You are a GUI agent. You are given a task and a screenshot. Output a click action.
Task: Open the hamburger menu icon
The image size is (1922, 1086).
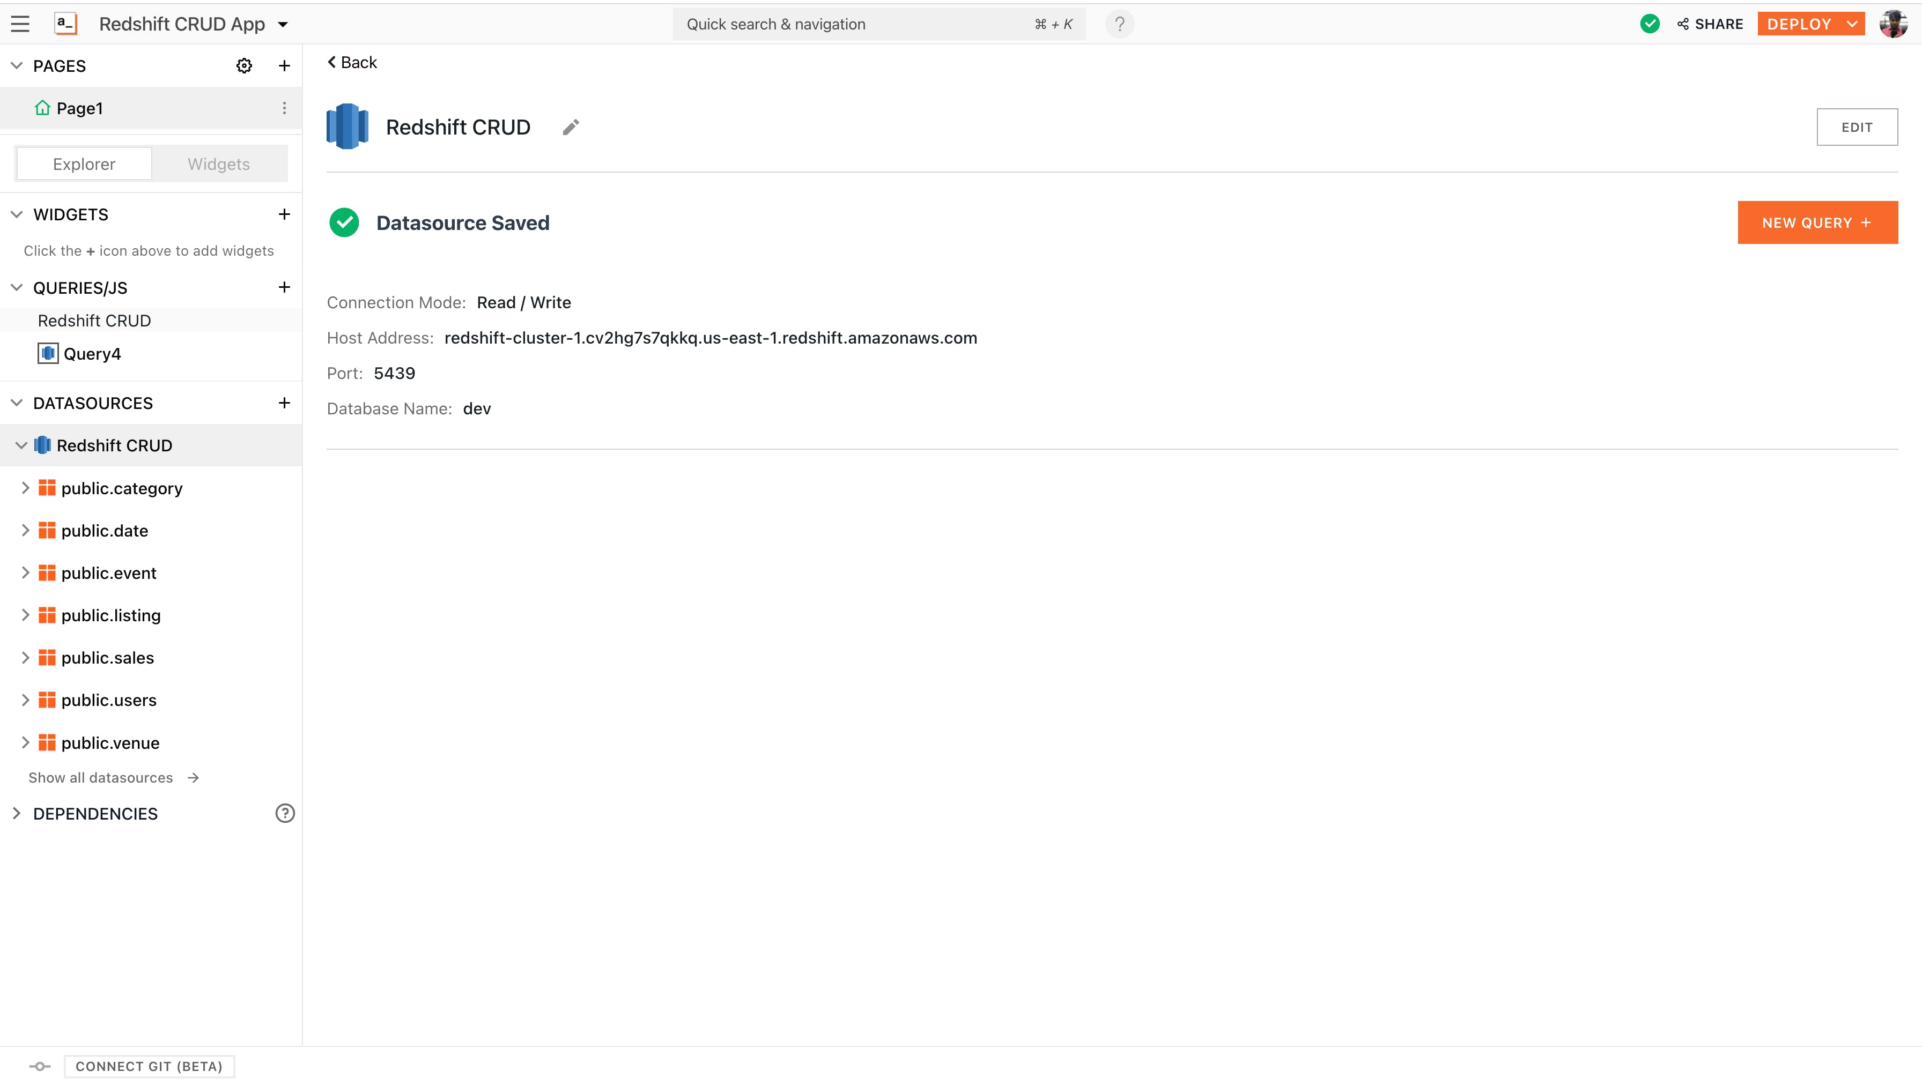pos(20,24)
